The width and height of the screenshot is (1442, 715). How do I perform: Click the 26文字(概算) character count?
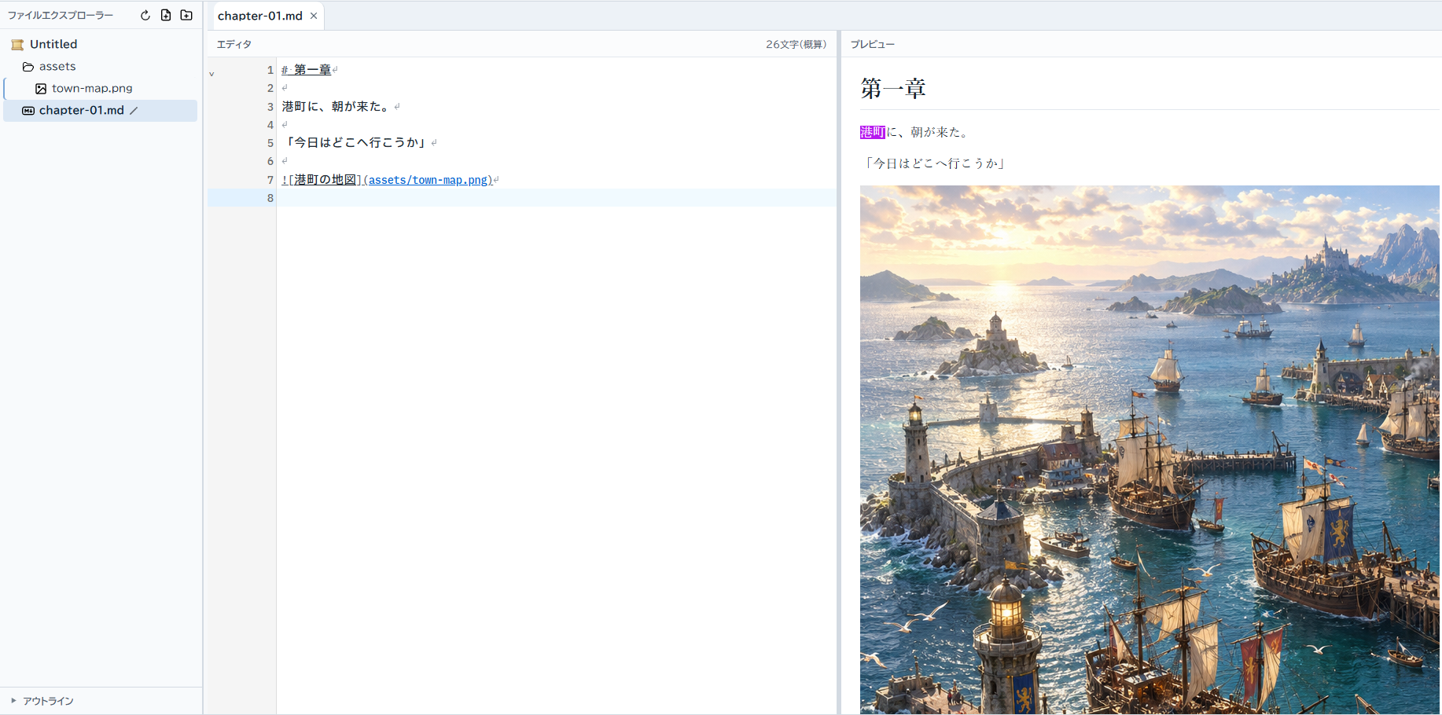tap(796, 45)
